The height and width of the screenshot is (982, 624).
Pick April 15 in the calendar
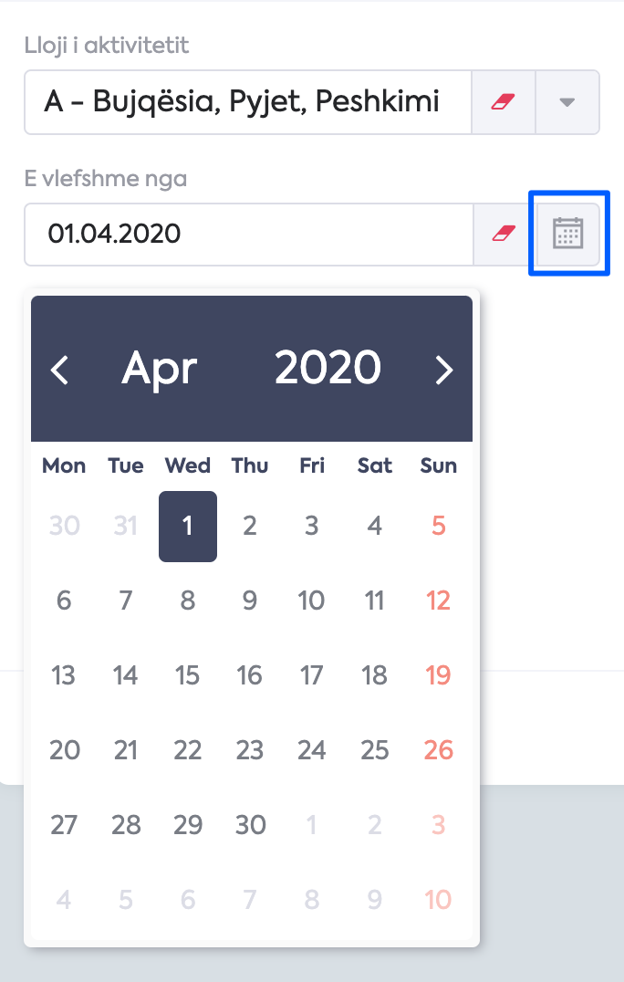[187, 675]
